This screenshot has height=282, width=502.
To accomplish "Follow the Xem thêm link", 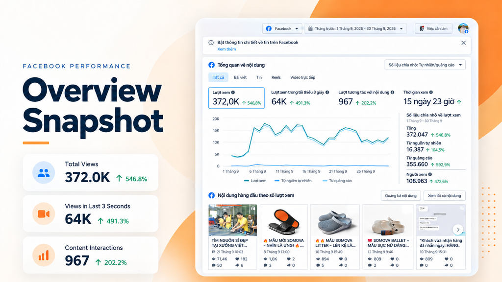I will click(226, 49).
